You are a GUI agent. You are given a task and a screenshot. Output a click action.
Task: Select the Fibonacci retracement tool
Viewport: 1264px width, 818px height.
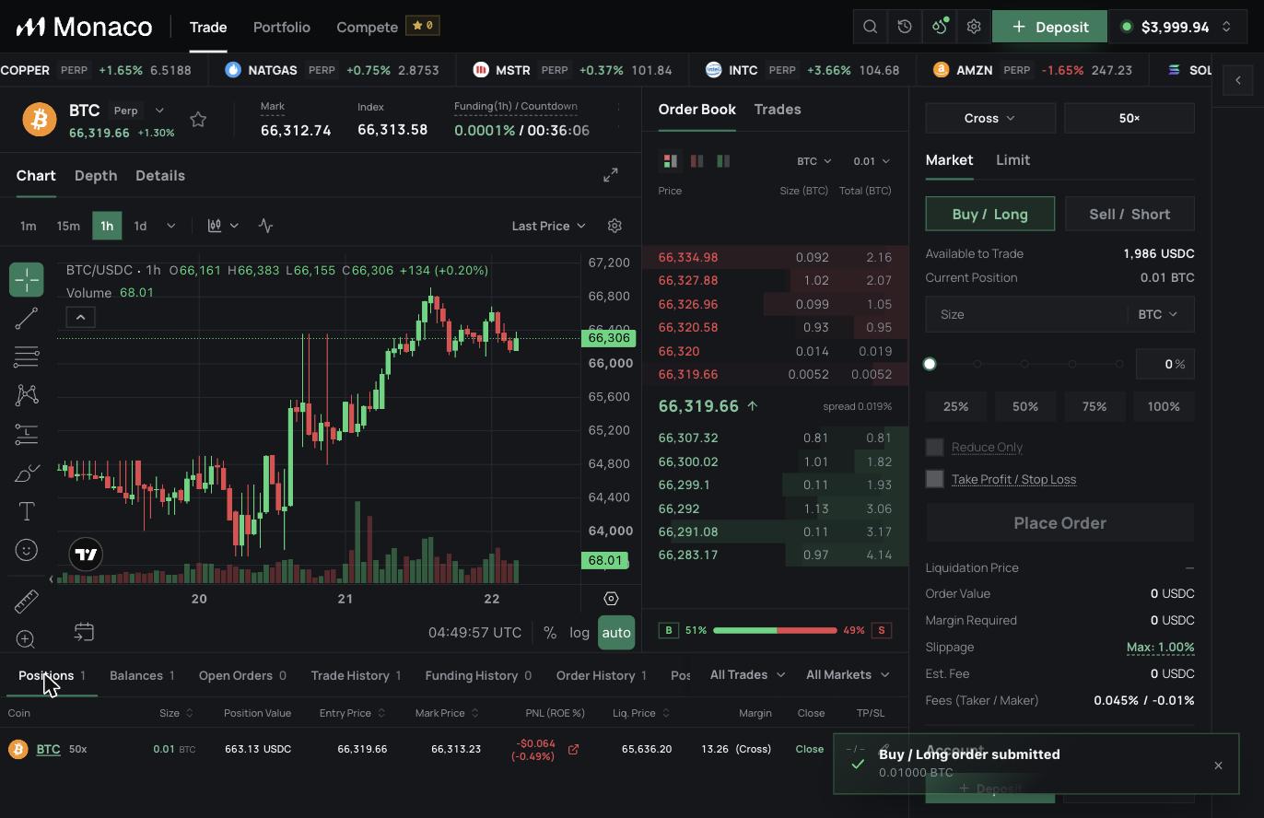coord(27,356)
